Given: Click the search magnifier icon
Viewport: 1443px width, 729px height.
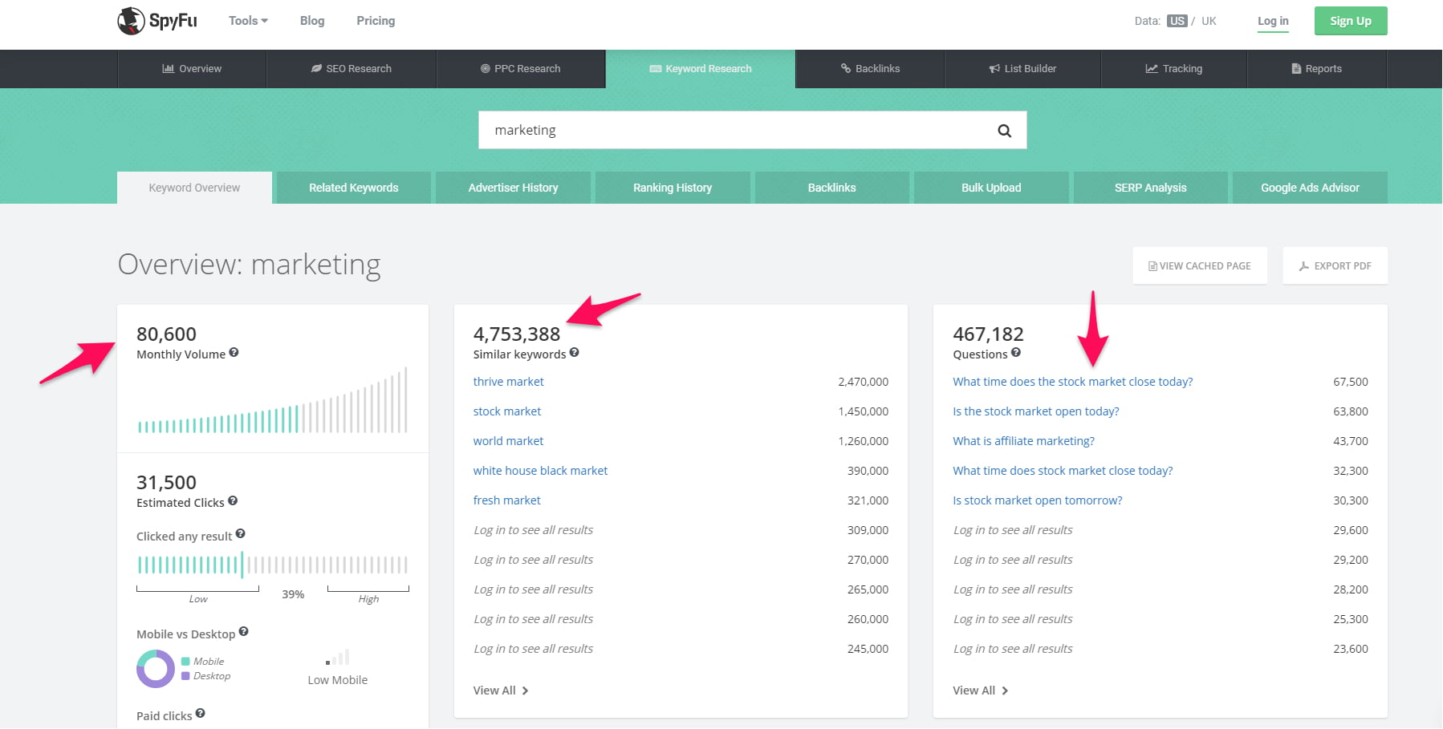Looking at the screenshot, I should pos(1004,131).
